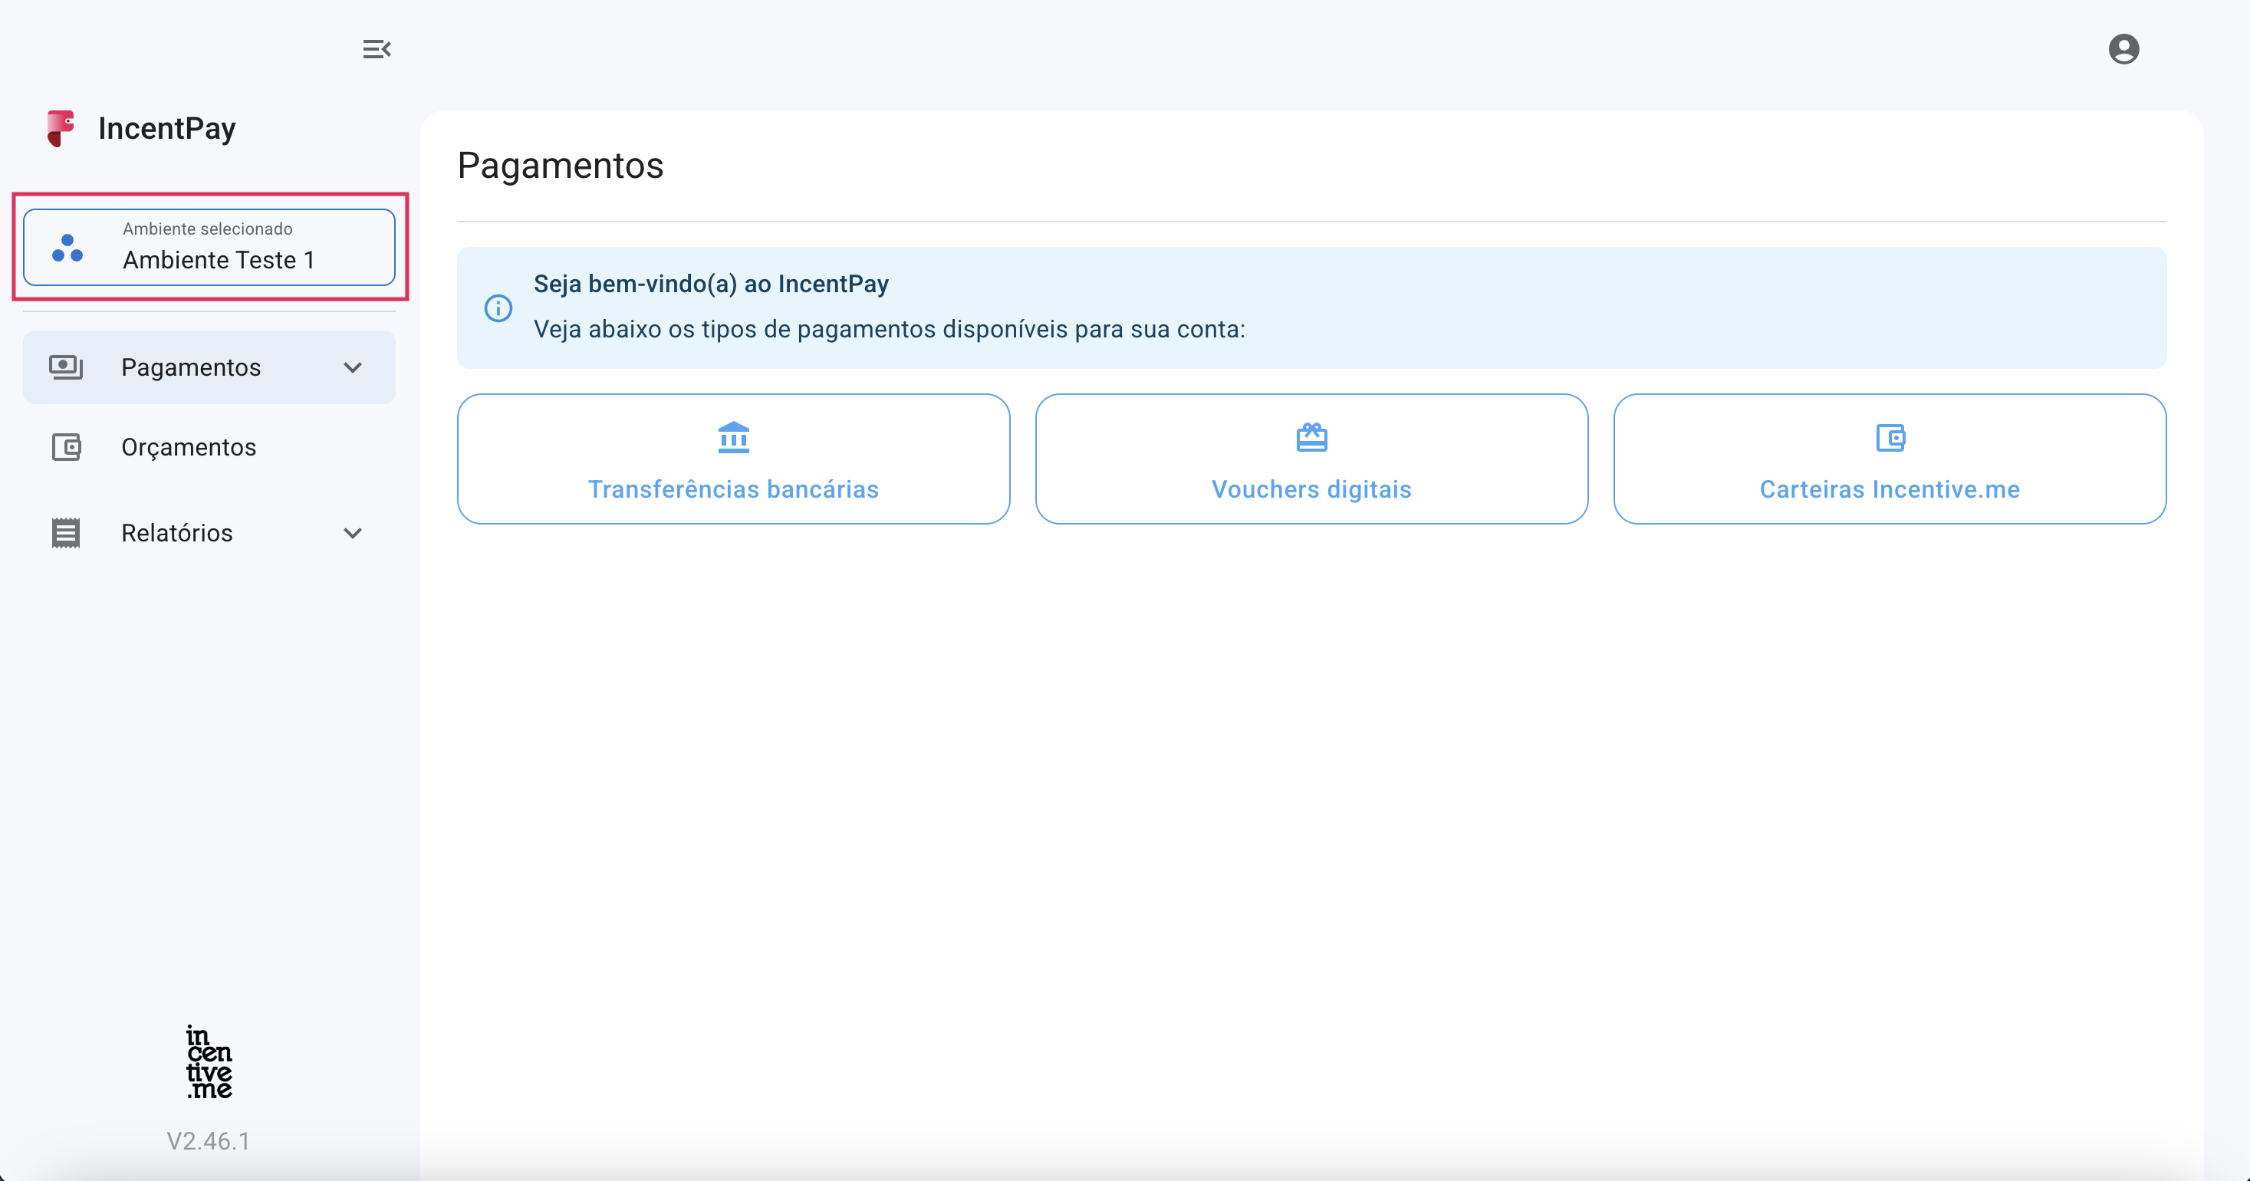Go to Orçamentos in the sidebar
This screenshot has width=2250, height=1181.
pos(209,447)
